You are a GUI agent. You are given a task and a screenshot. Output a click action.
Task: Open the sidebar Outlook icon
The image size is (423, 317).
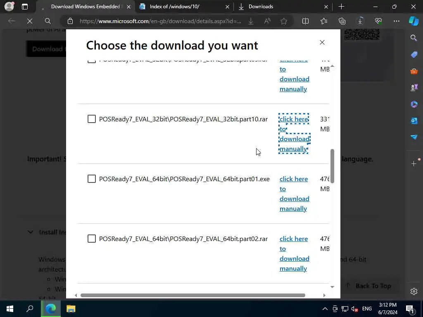click(x=414, y=121)
